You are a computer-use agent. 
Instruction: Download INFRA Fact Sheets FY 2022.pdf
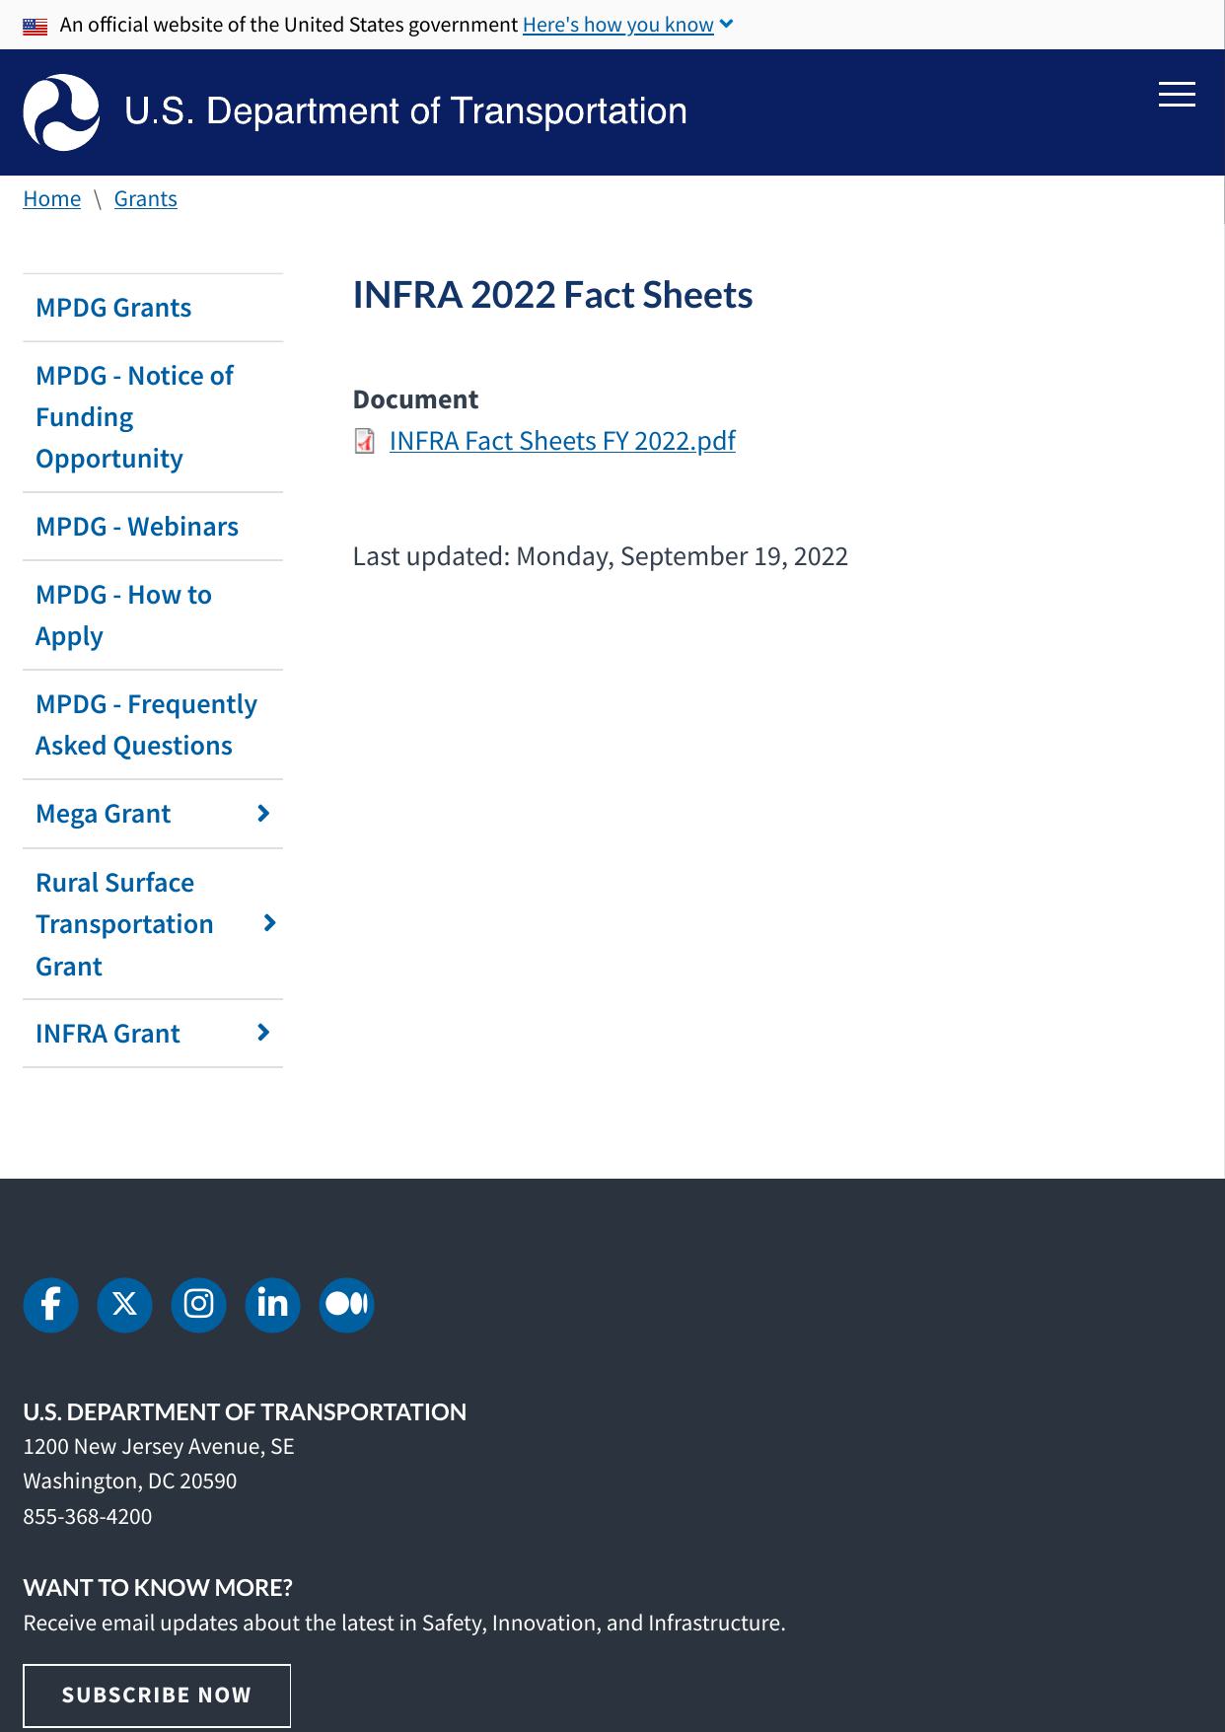coord(562,441)
